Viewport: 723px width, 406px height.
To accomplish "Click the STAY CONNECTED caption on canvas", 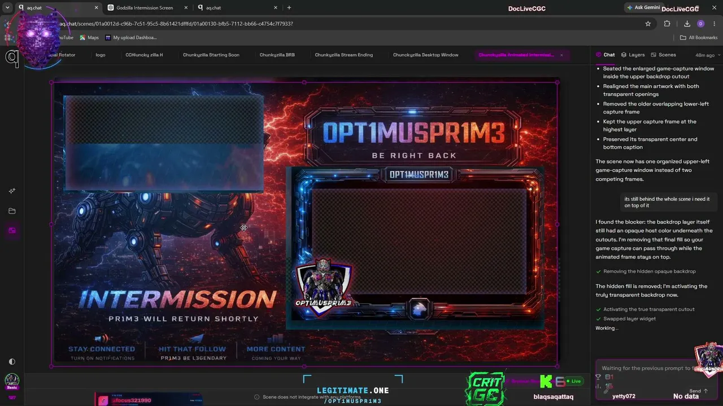I will point(102,349).
